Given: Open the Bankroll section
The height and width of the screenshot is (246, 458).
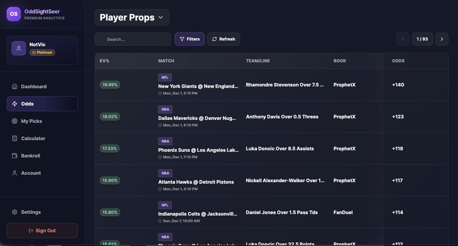Looking at the screenshot, I should pos(42,155).
